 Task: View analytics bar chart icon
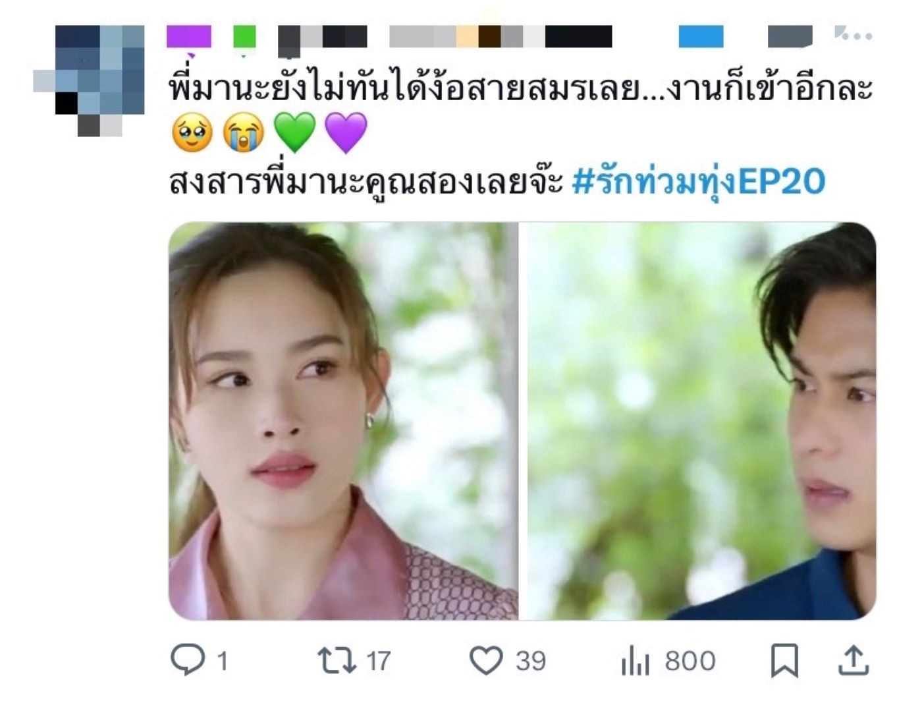[635, 661]
